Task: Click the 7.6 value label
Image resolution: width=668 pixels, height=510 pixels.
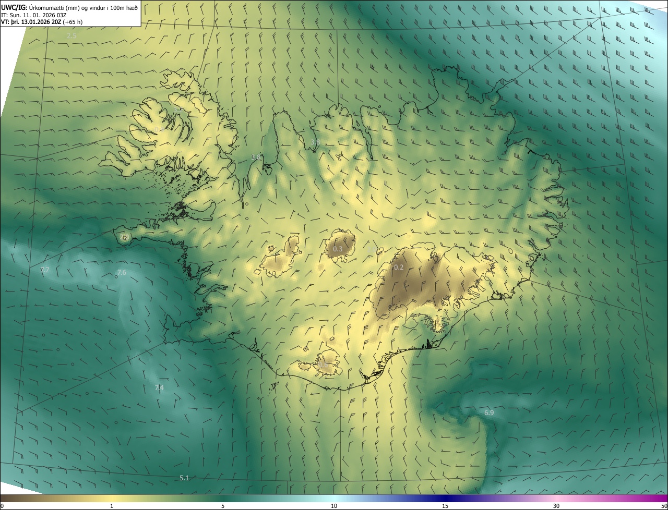Action: click(x=122, y=272)
